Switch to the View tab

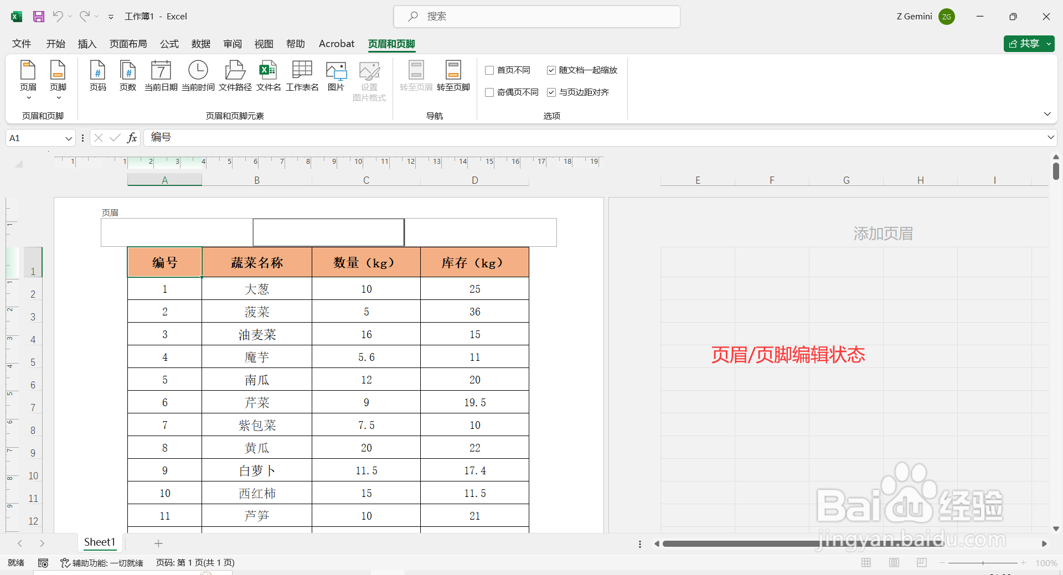264,44
